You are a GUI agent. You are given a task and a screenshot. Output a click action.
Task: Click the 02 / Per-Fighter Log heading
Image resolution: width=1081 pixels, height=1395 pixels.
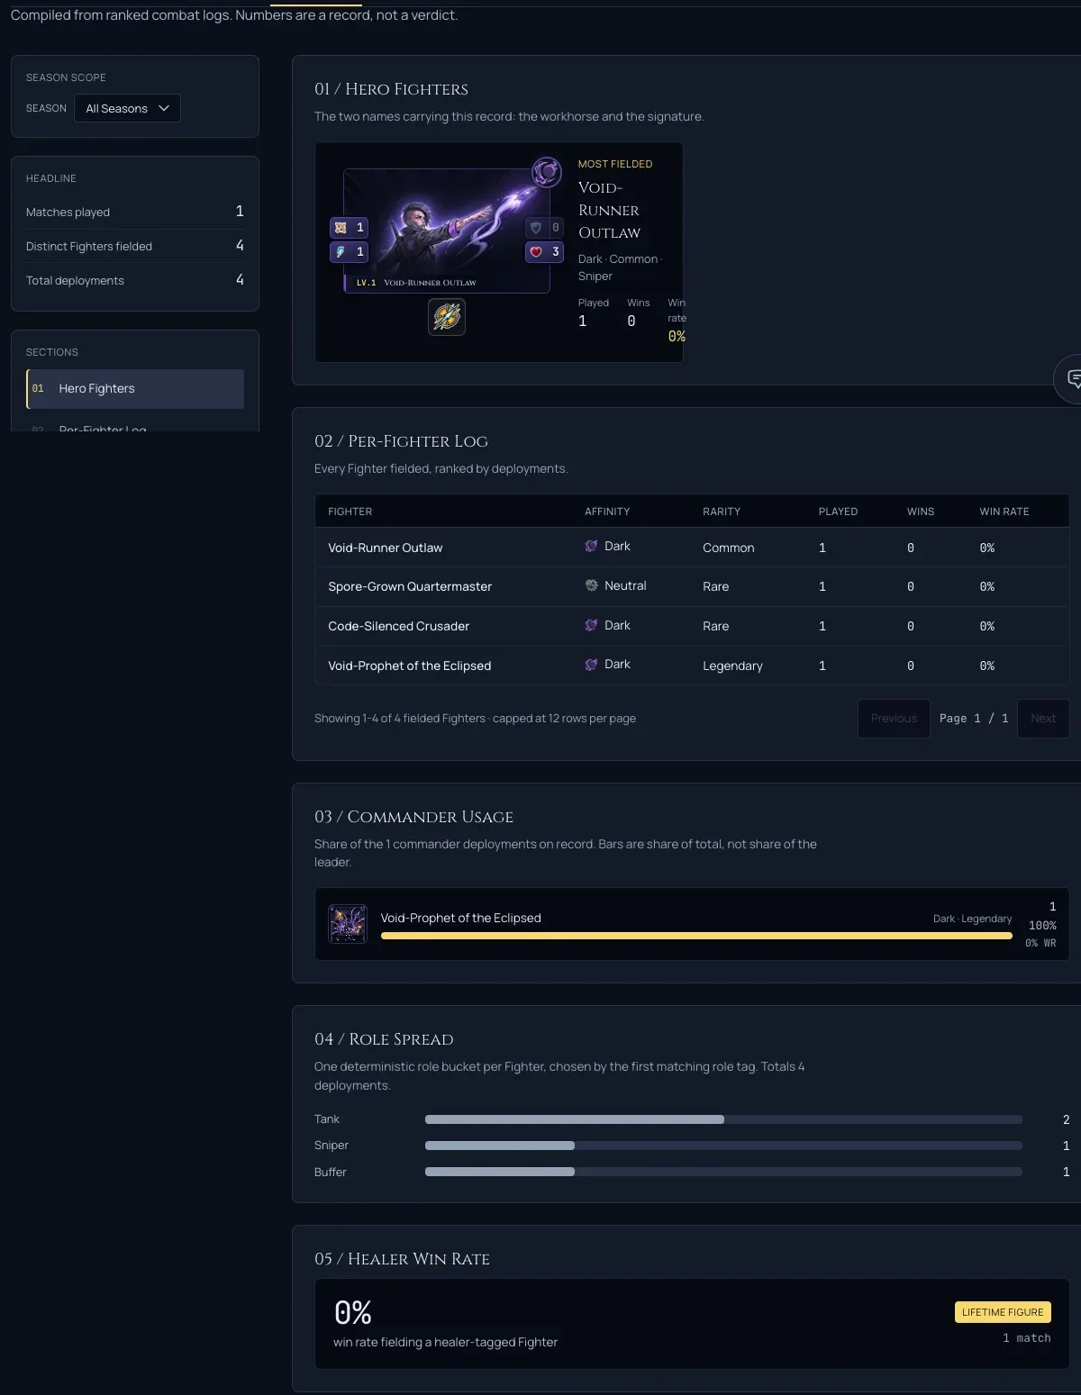tap(401, 441)
